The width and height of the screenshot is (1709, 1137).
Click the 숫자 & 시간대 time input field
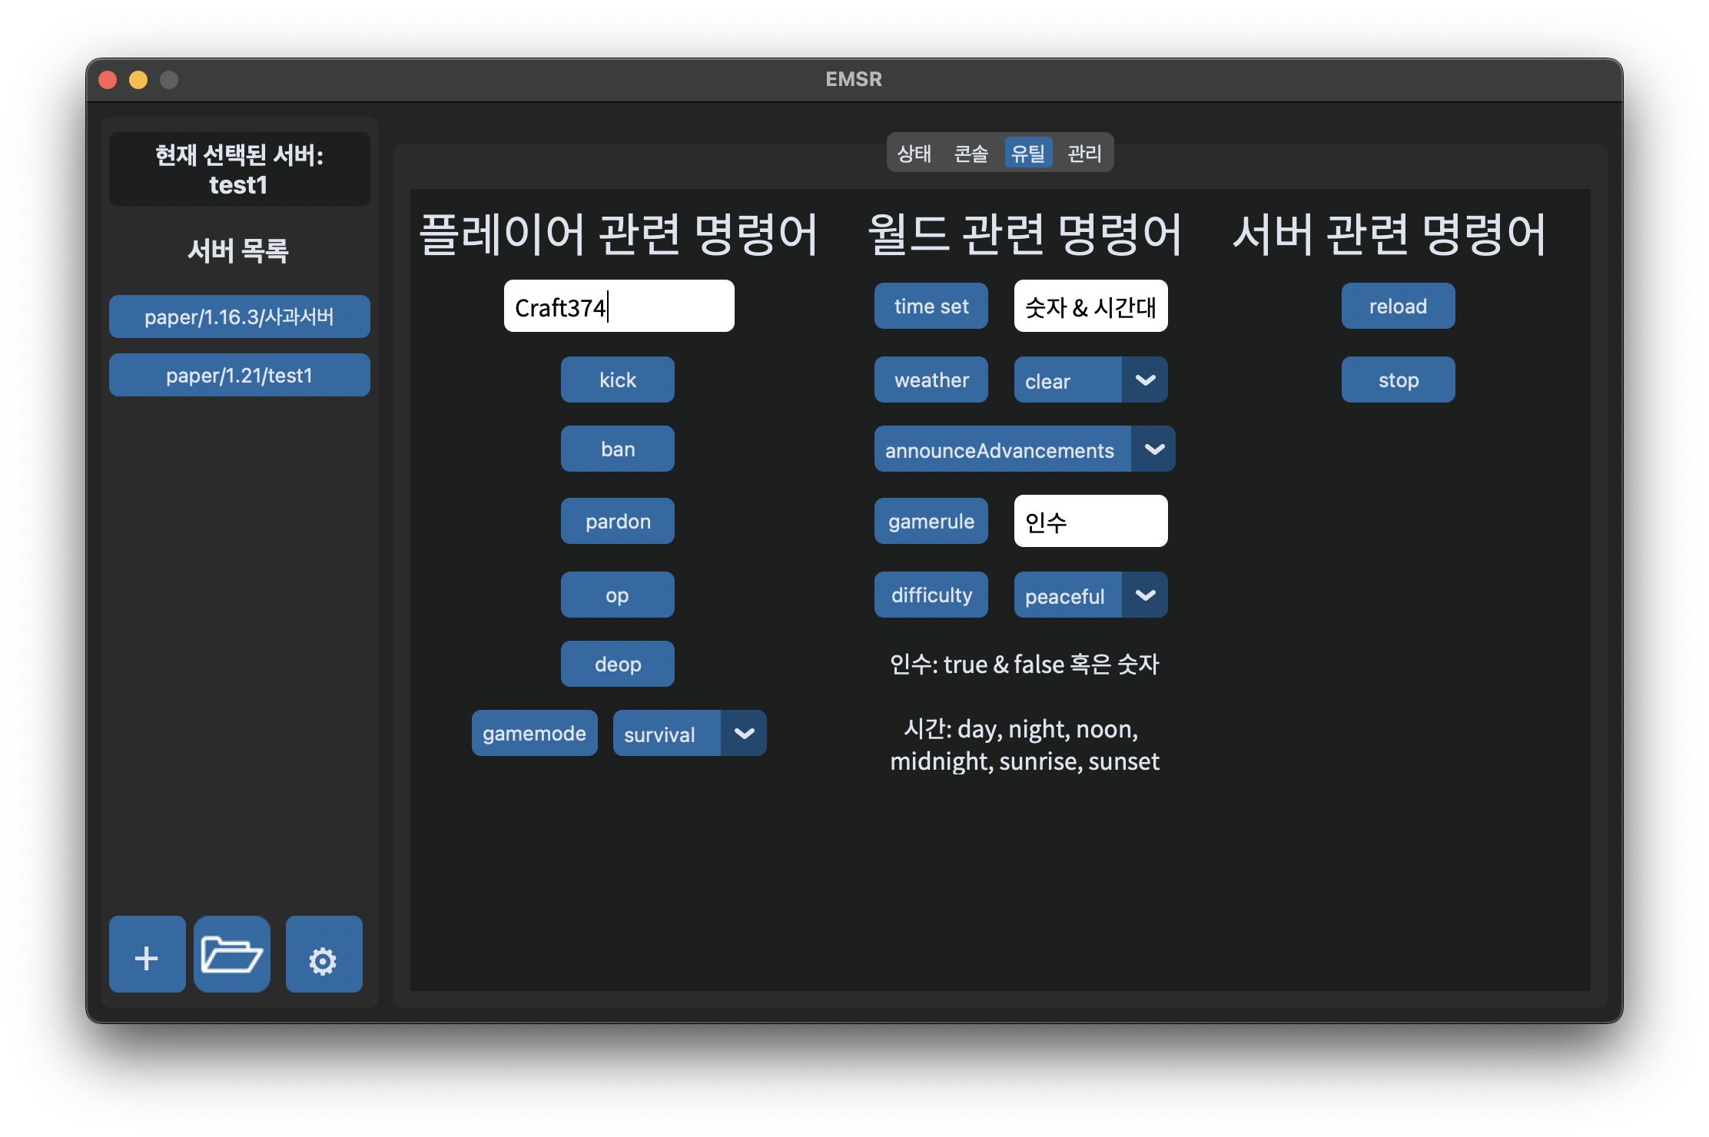pyautogui.click(x=1090, y=306)
